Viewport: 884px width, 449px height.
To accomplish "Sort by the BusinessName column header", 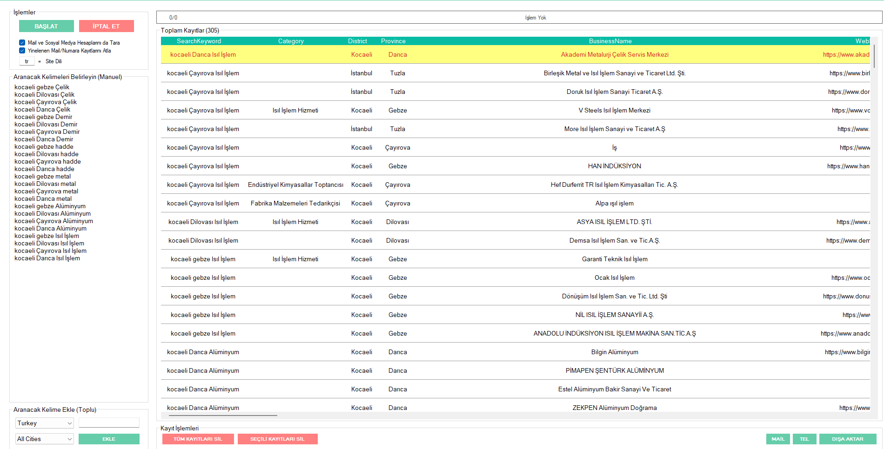I will 610,41.
